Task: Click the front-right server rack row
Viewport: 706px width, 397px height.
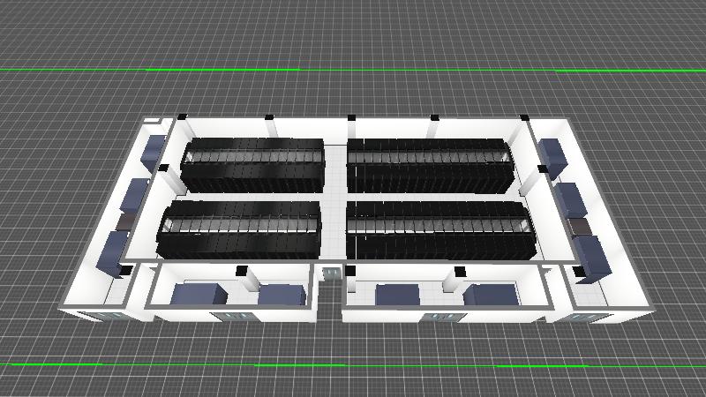Action: 439,229
